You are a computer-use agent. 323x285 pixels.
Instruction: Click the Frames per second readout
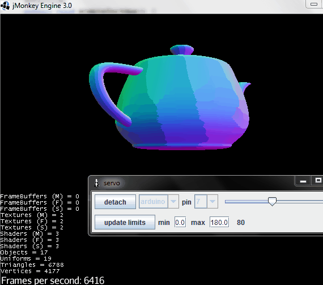pyautogui.click(x=53, y=280)
